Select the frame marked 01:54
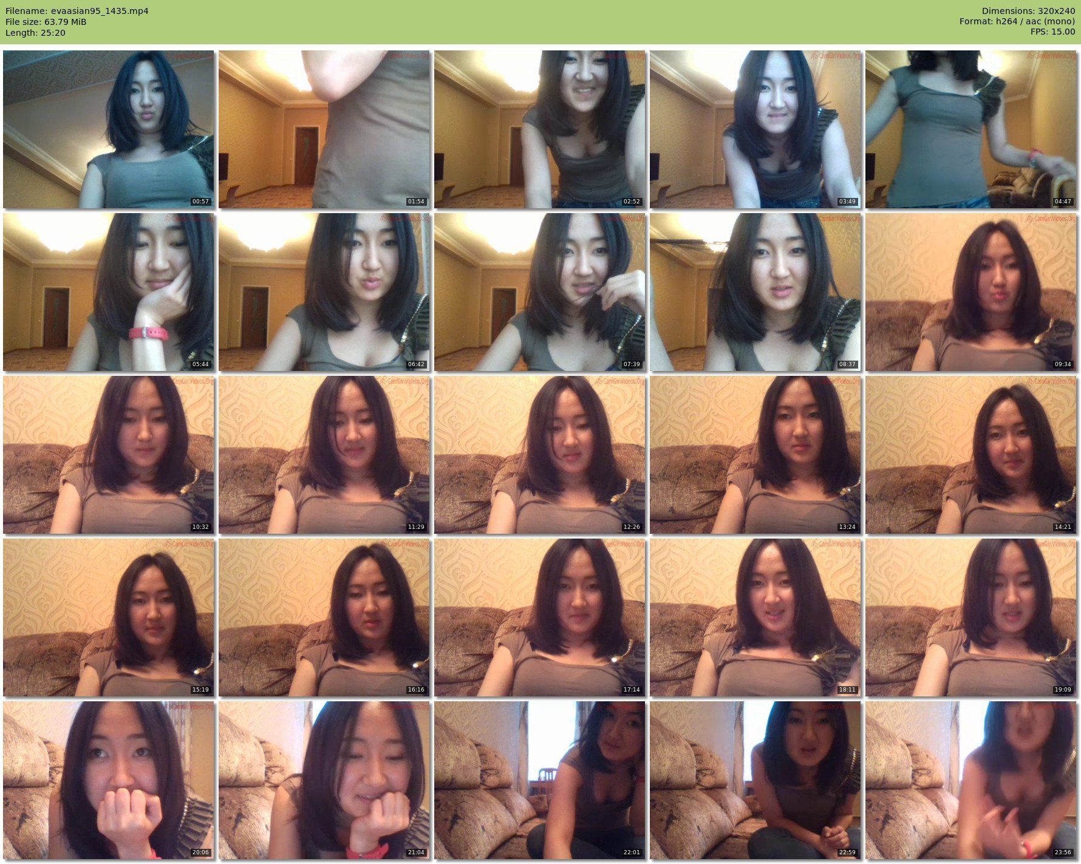 point(324,129)
